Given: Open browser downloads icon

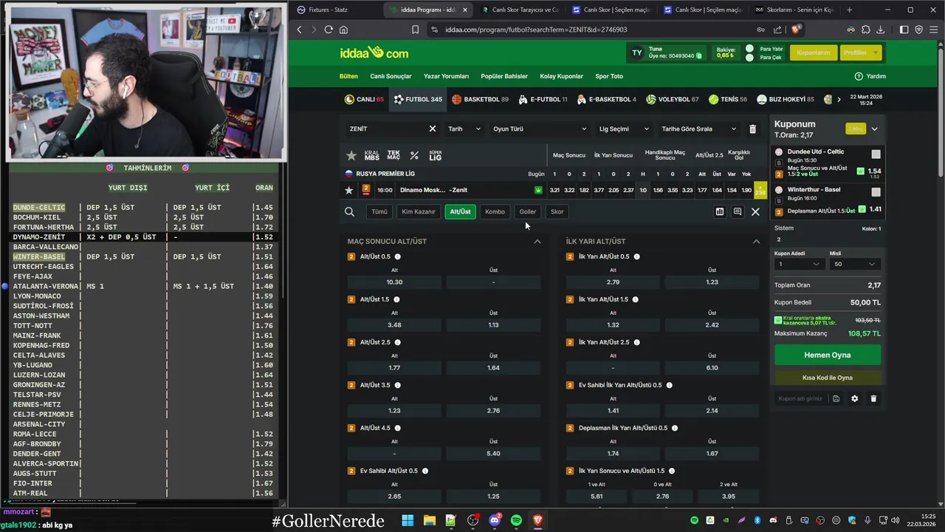Looking at the screenshot, I should pos(882,30).
